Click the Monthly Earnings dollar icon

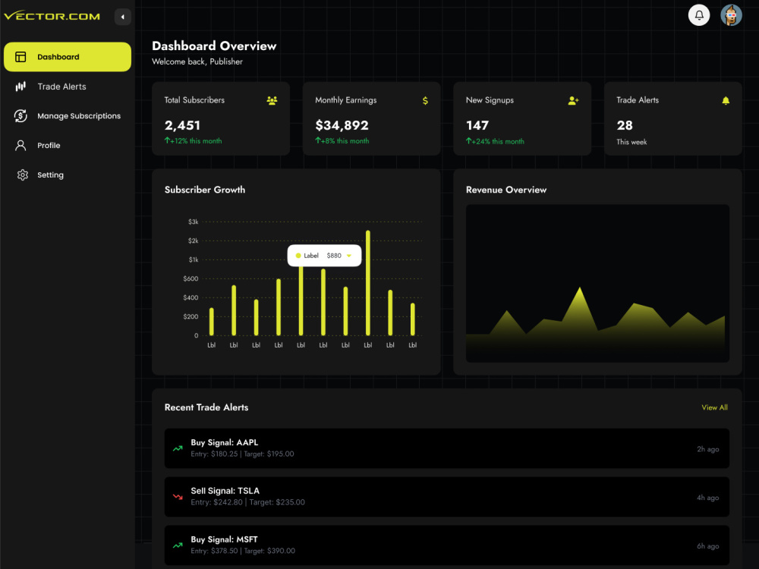425,101
